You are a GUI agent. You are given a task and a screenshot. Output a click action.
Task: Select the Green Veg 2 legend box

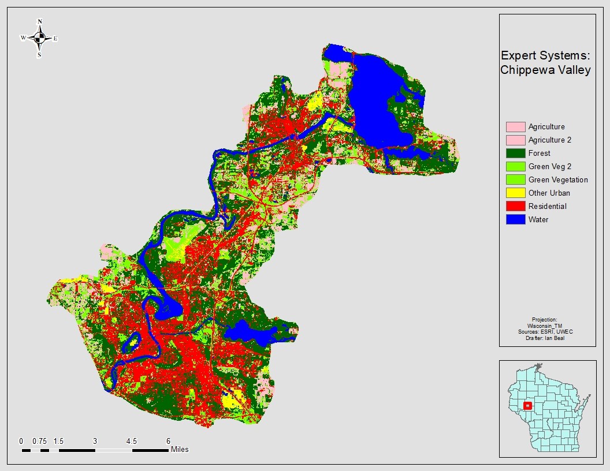pyautogui.click(x=514, y=166)
